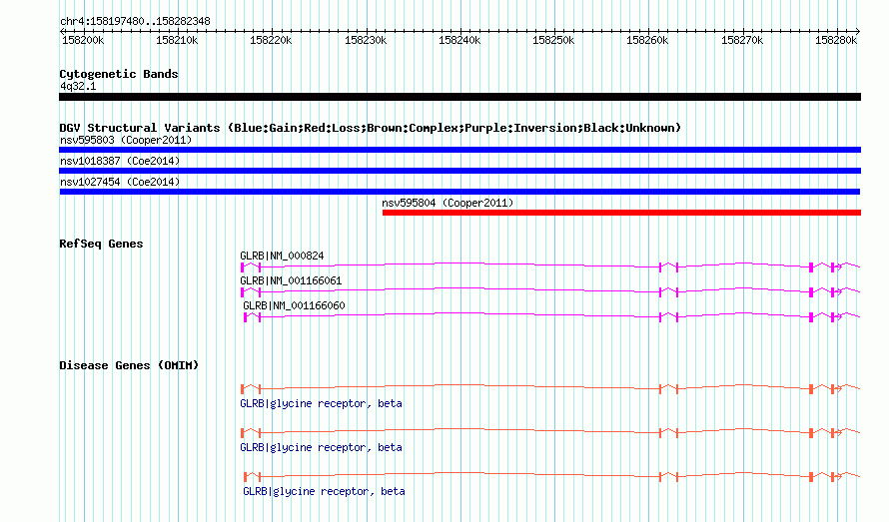The height and width of the screenshot is (522, 889).
Task: Click the 158220k ruler tick label
Action: pyautogui.click(x=271, y=40)
